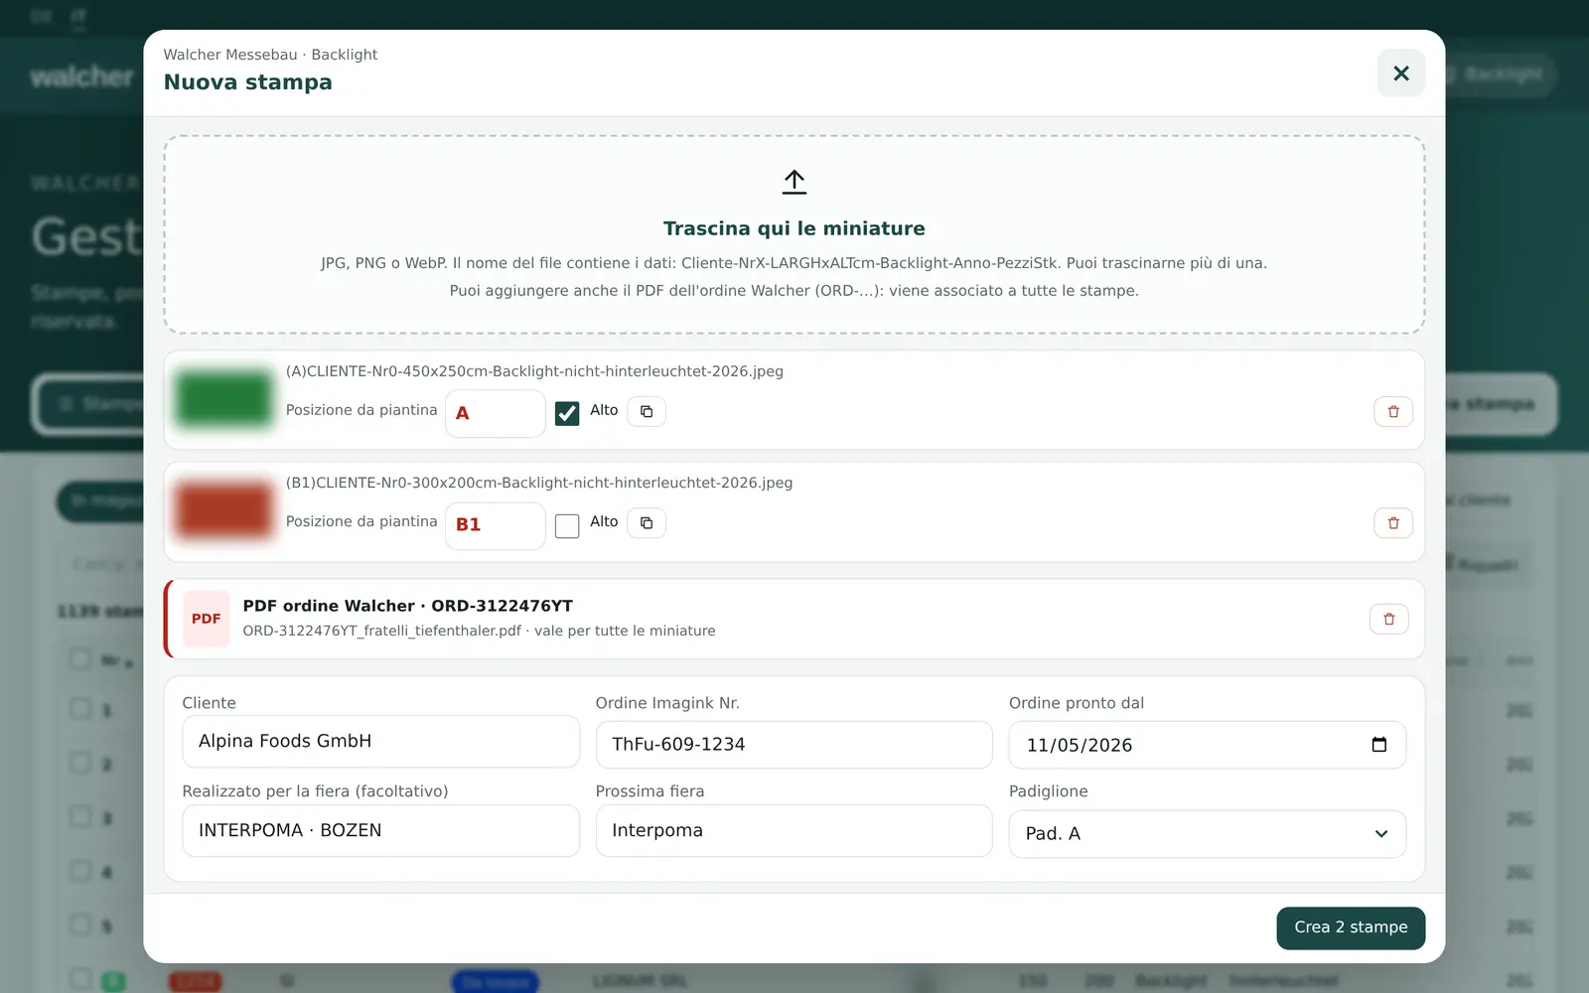Delete the (B1)CLIENTE 300x200cm miniature
Image resolution: width=1589 pixels, height=993 pixels.
coord(1393,522)
